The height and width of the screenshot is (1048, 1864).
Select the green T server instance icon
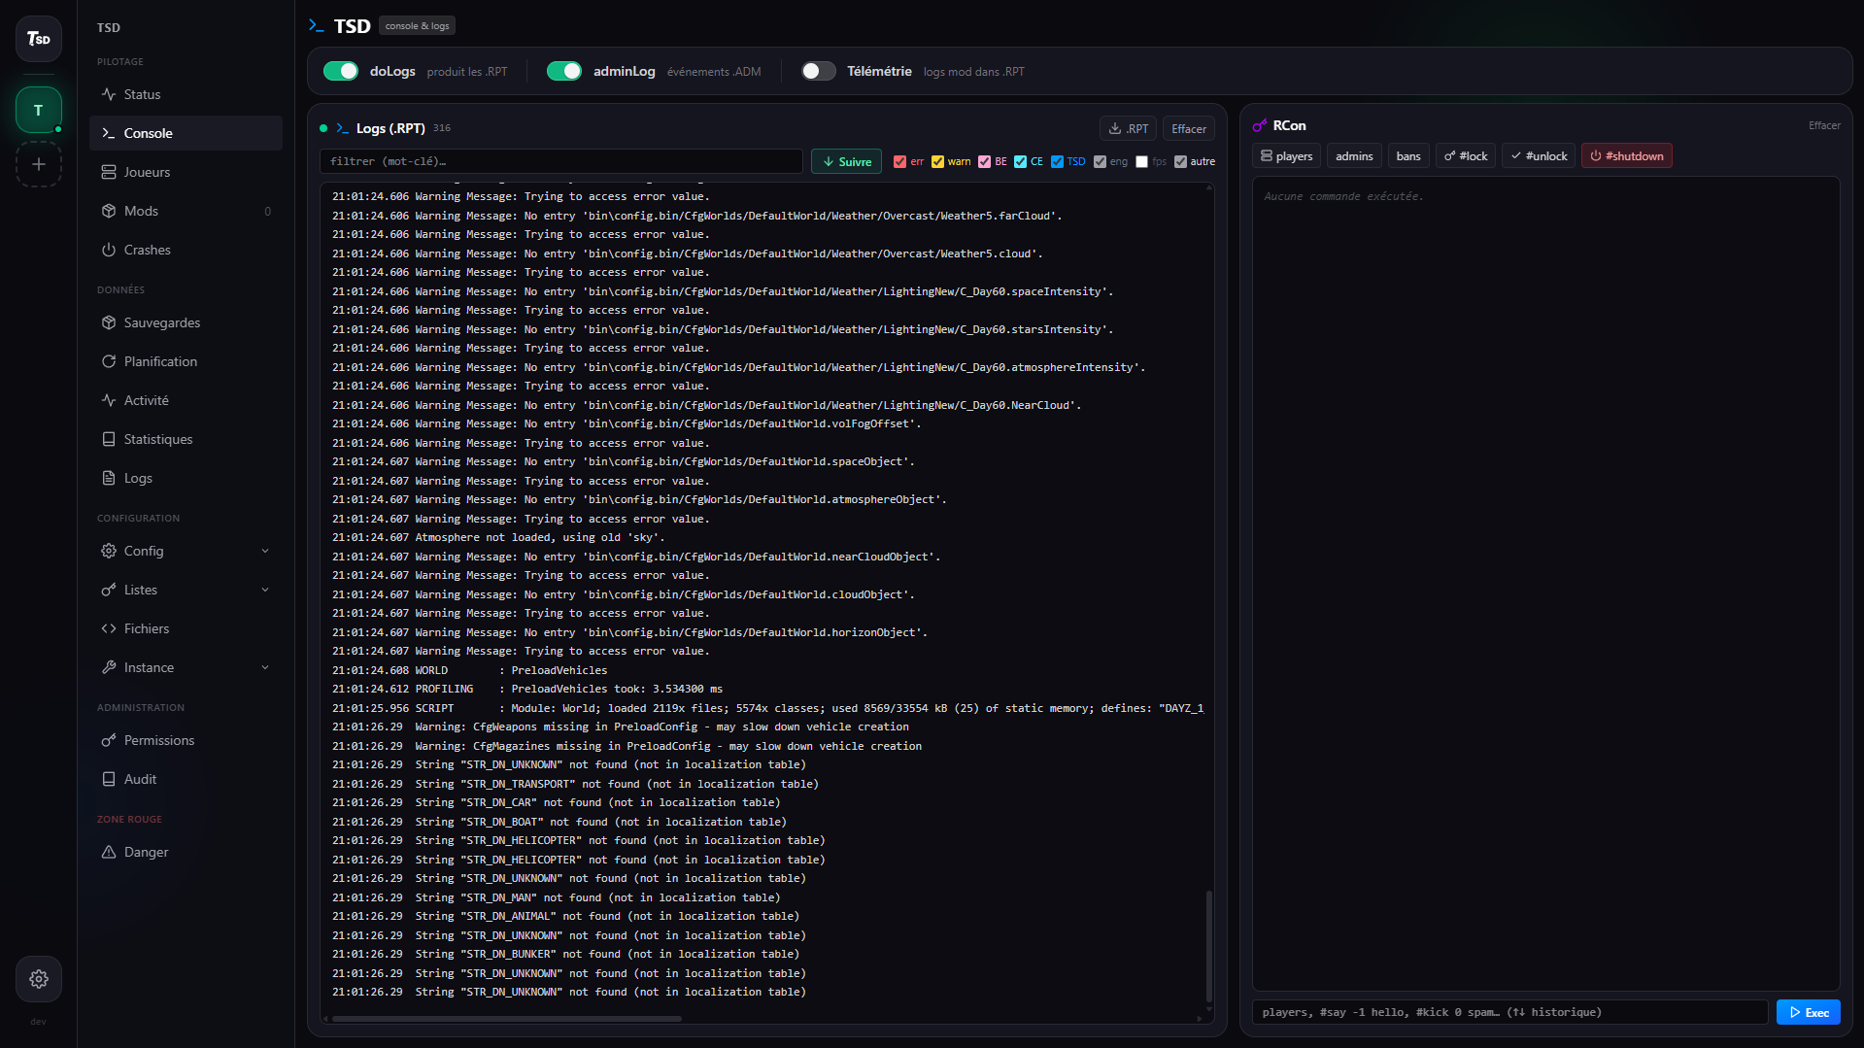tap(39, 110)
